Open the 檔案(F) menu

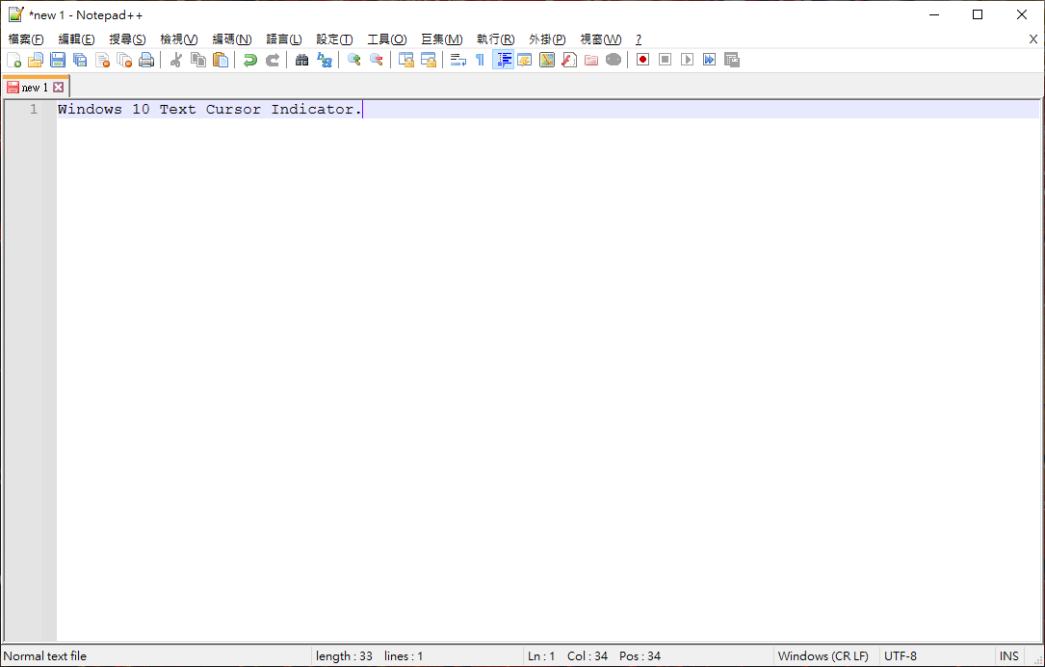click(26, 39)
